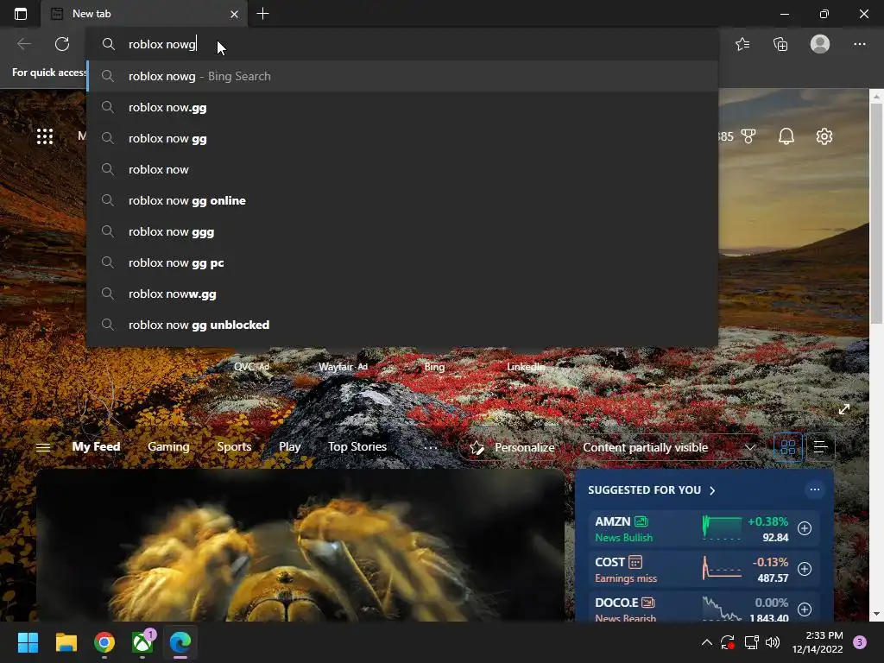Click the Personalize button
Viewport: 884px width, 663px height.
click(x=513, y=448)
